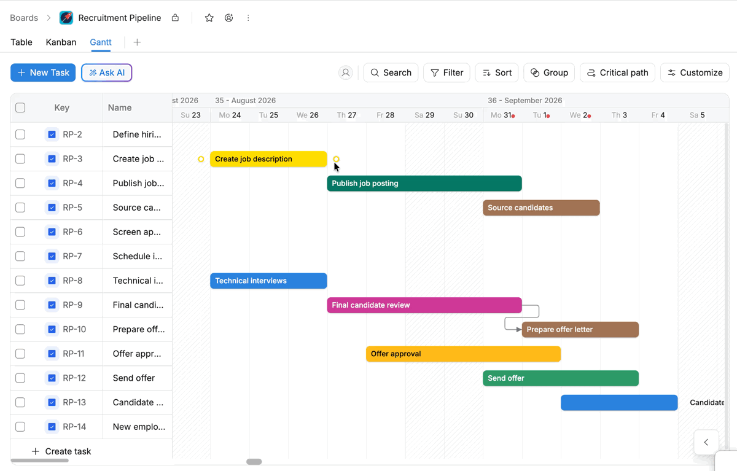Click the Key column header
Image resolution: width=737 pixels, height=471 pixels.
pos(62,107)
